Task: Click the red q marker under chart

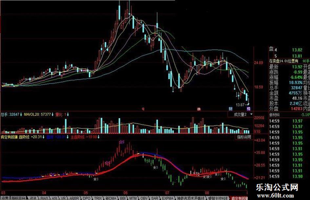Action: tap(143, 109)
